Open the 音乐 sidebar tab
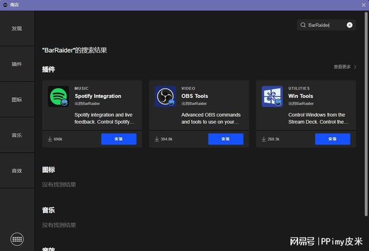Image resolution: width=369 pixels, height=251 pixels. 17,135
